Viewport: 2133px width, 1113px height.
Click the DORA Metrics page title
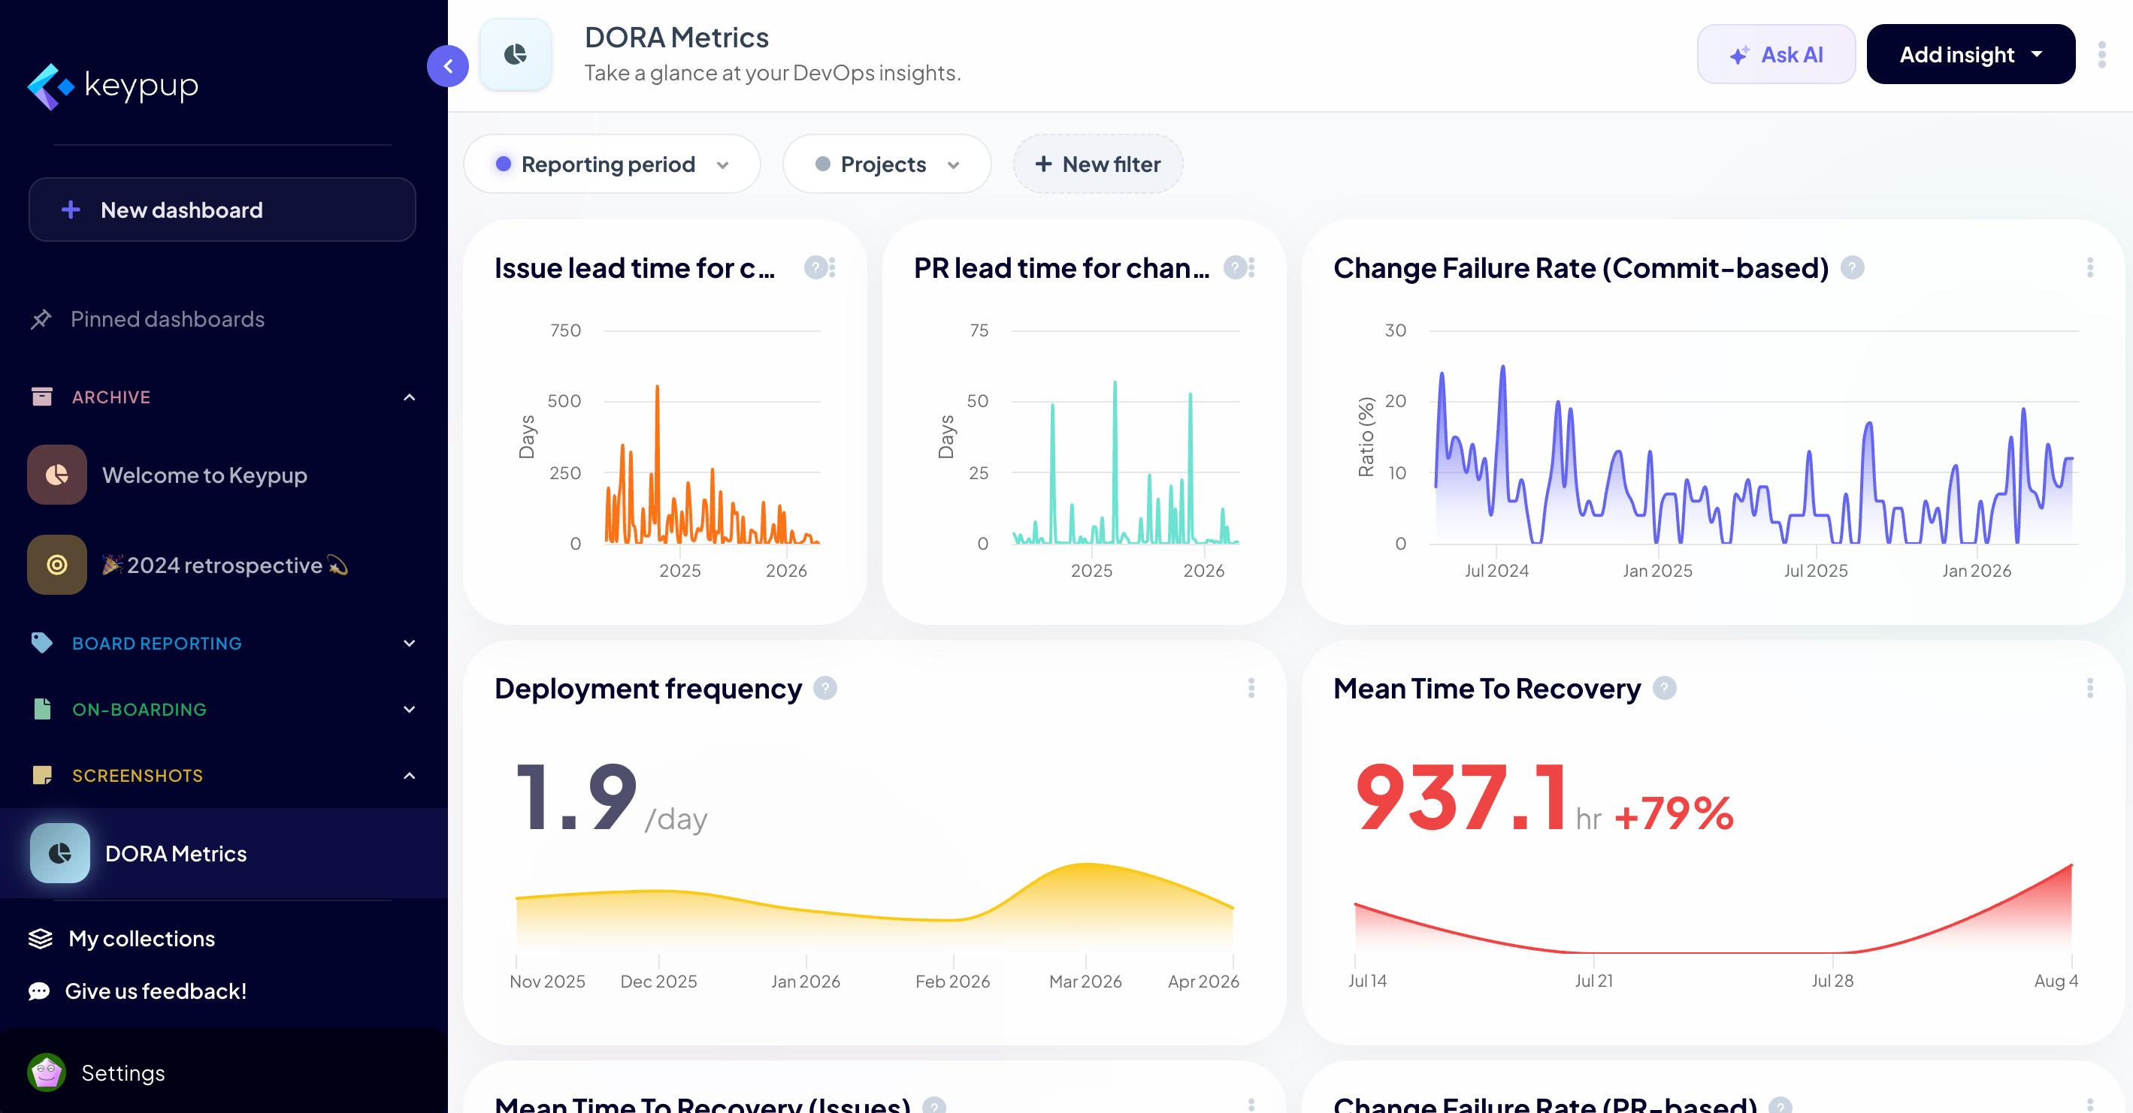pos(676,38)
